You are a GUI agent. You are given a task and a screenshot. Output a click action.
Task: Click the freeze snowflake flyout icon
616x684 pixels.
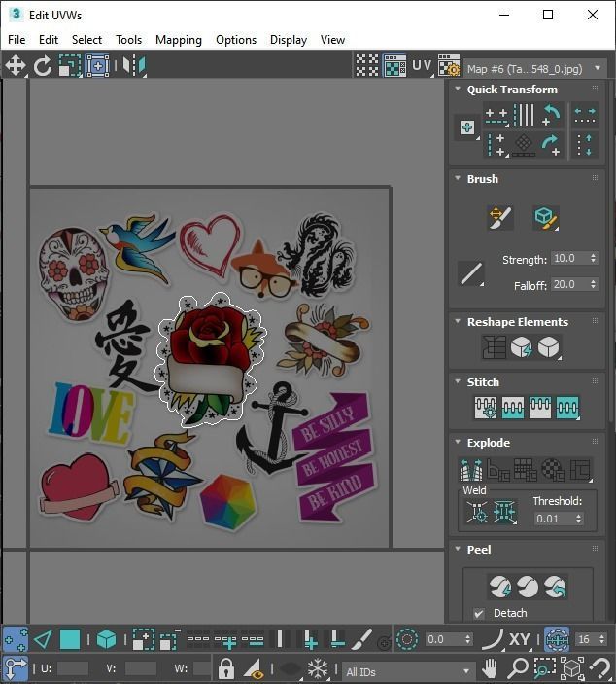[x=318, y=667]
